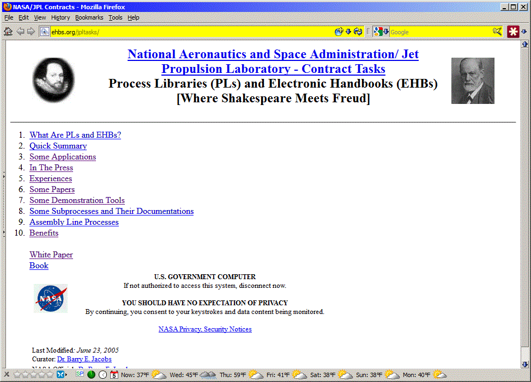The width and height of the screenshot is (531, 382).
Task: Click the scroll down arrow of the page scrollbar
Action: 524,365
